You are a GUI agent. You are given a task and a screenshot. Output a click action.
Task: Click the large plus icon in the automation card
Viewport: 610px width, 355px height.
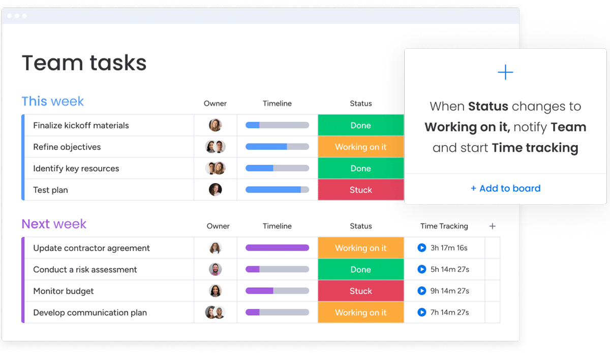[x=505, y=73]
